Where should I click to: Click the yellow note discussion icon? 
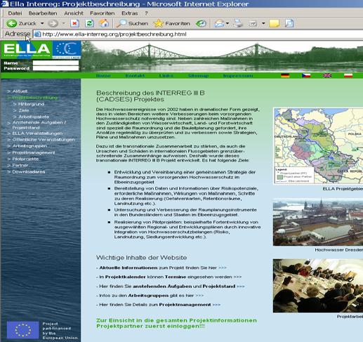click(275, 23)
